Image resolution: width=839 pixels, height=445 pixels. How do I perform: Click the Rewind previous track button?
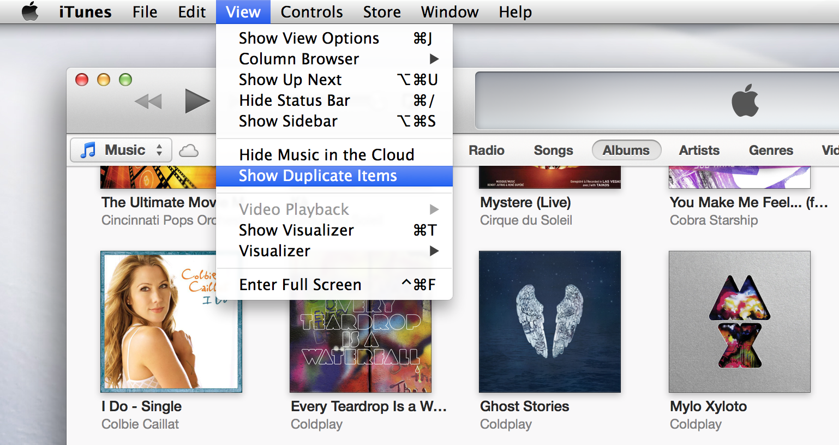pyautogui.click(x=148, y=101)
